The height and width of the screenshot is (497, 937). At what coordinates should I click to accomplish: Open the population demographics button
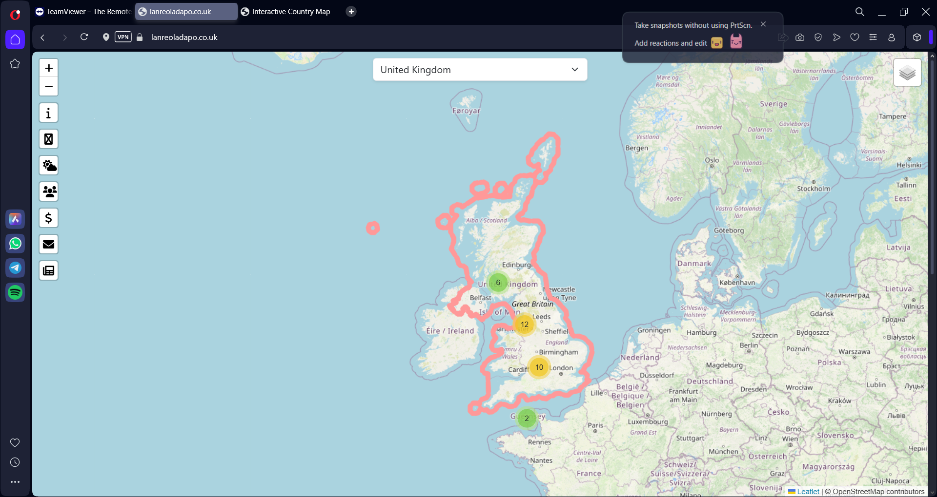pyautogui.click(x=48, y=192)
